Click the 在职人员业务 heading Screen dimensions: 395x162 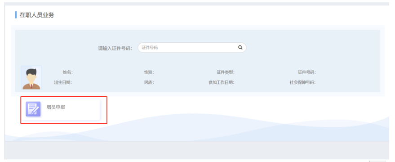pos(37,15)
